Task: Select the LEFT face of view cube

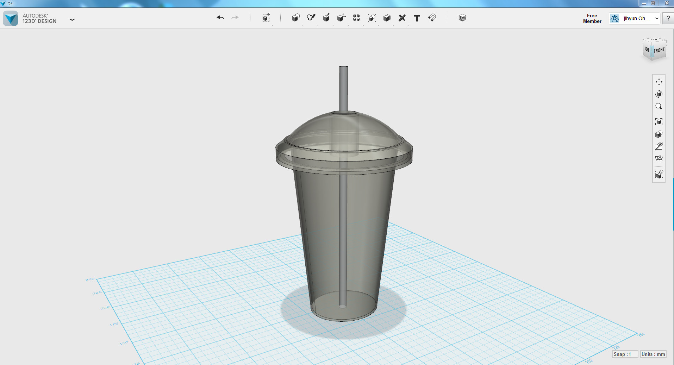Action: point(647,49)
